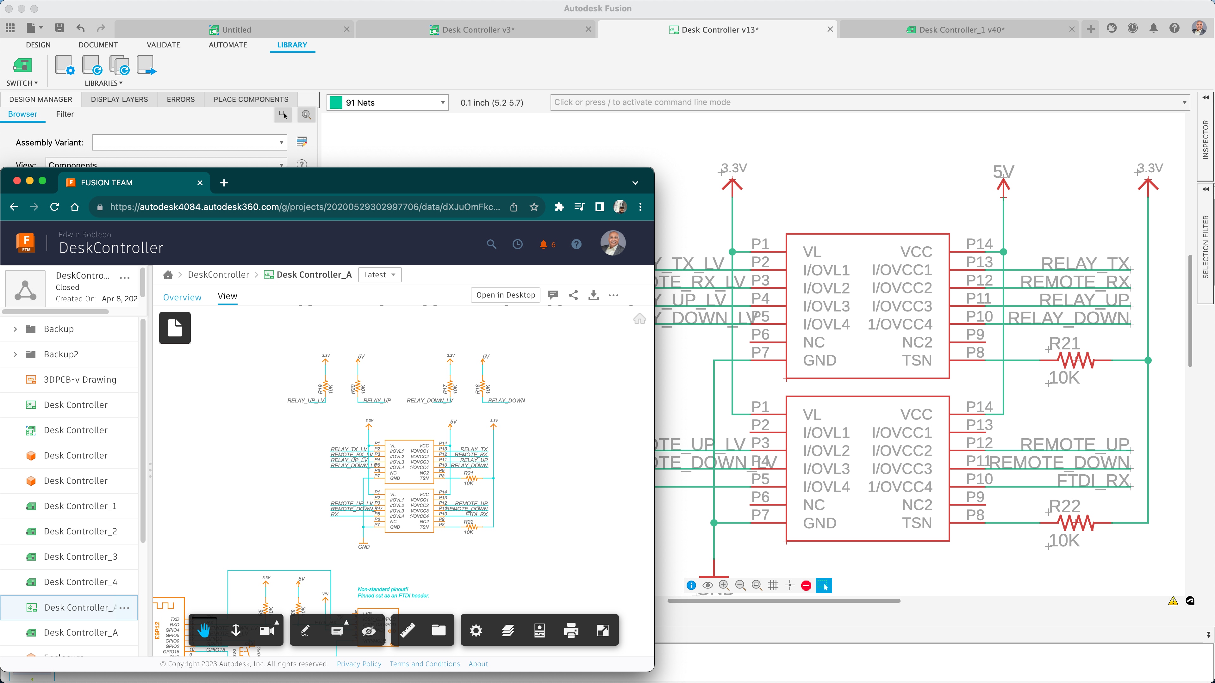Select the Pan hand tool in viewer toolbar
This screenshot has width=1215, height=683.
204,630
